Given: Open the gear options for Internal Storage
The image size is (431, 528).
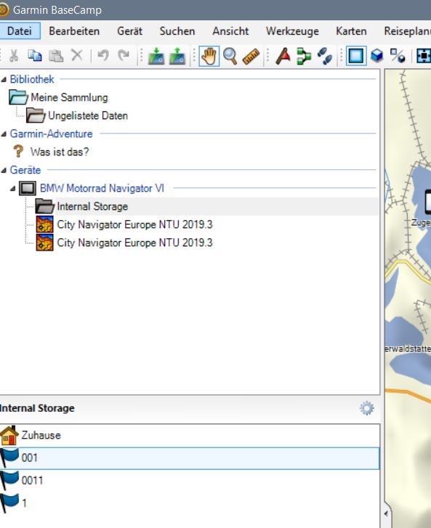Looking at the screenshot, I should pyautogui.click(x=366, y=408).
